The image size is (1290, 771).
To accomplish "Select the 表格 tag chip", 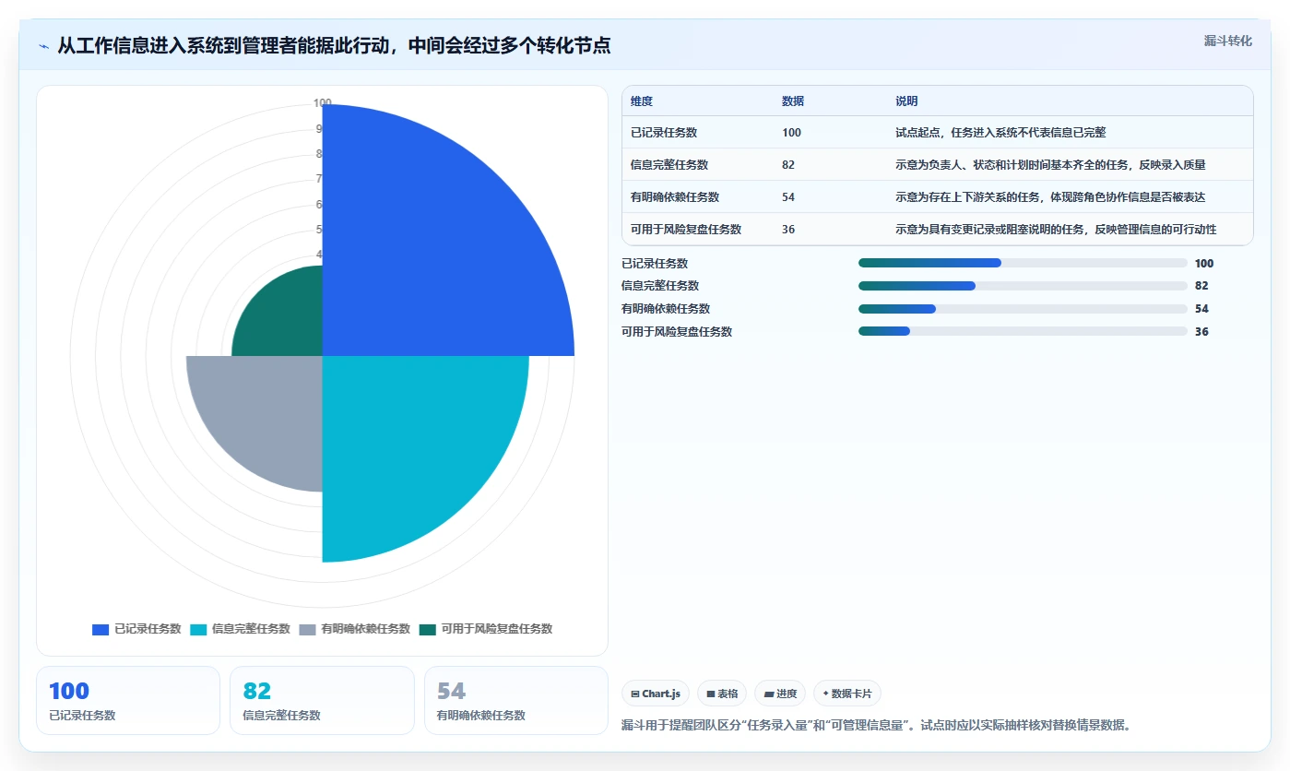I will (722, 694).
